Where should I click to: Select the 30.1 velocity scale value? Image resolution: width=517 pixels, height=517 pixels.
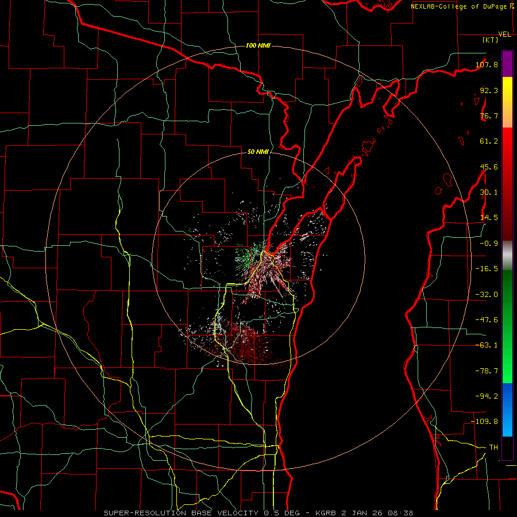tap(489, 192)
